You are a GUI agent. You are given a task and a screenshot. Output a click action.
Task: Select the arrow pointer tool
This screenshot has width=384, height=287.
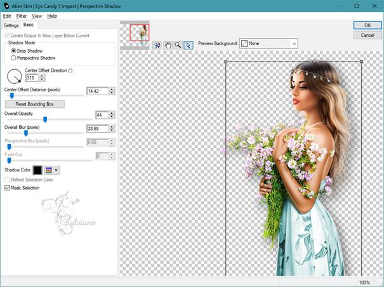pyautogui.click(x=189, y=45)
